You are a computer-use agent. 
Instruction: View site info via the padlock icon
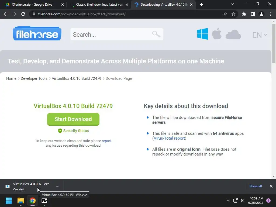(34, 14)
